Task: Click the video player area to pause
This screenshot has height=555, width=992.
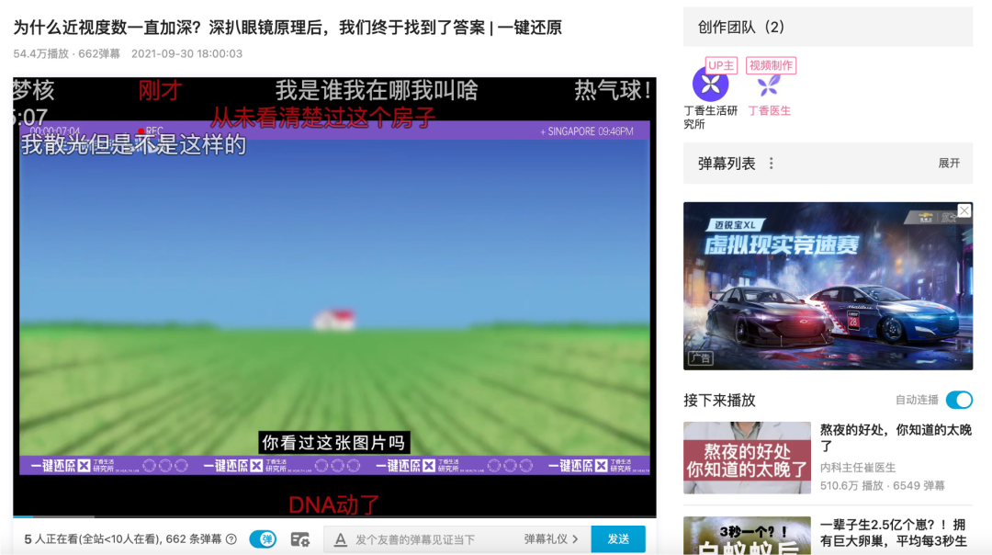Action: point(334,296)
